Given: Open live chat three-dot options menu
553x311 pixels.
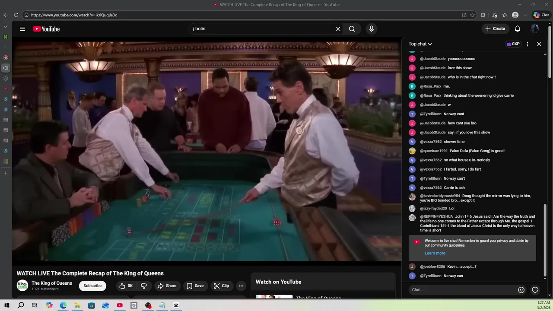Looking at the screenshot, I should (528, 44).
